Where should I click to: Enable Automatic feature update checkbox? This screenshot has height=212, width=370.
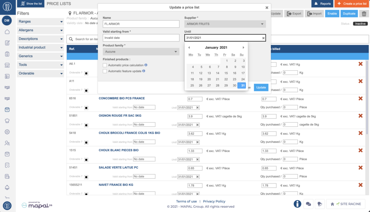[x=105, y=71]
